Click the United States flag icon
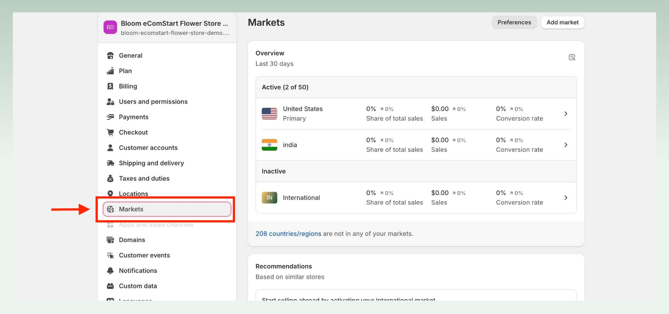Image resolution: width=669 pixels, height=314 pixels. (269, 114)
